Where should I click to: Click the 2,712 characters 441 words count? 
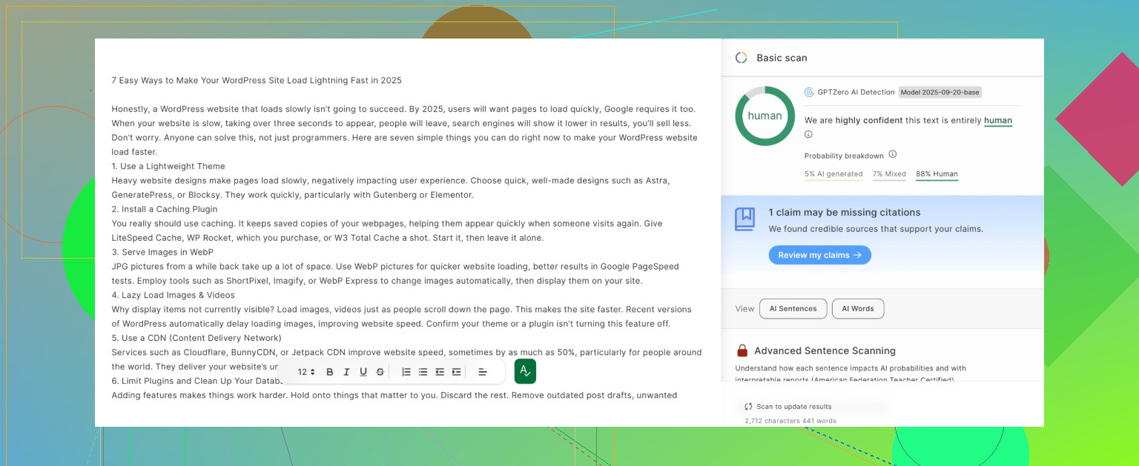coord(790,421)
